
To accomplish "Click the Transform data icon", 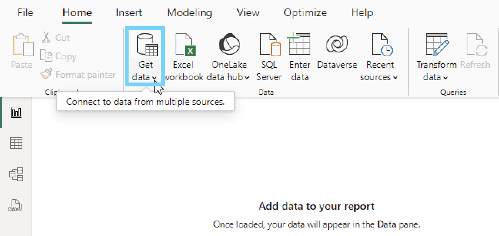I will pos(436,44).
